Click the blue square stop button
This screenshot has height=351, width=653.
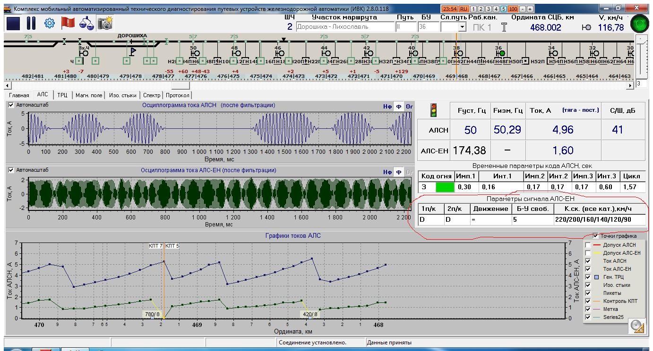13,23
